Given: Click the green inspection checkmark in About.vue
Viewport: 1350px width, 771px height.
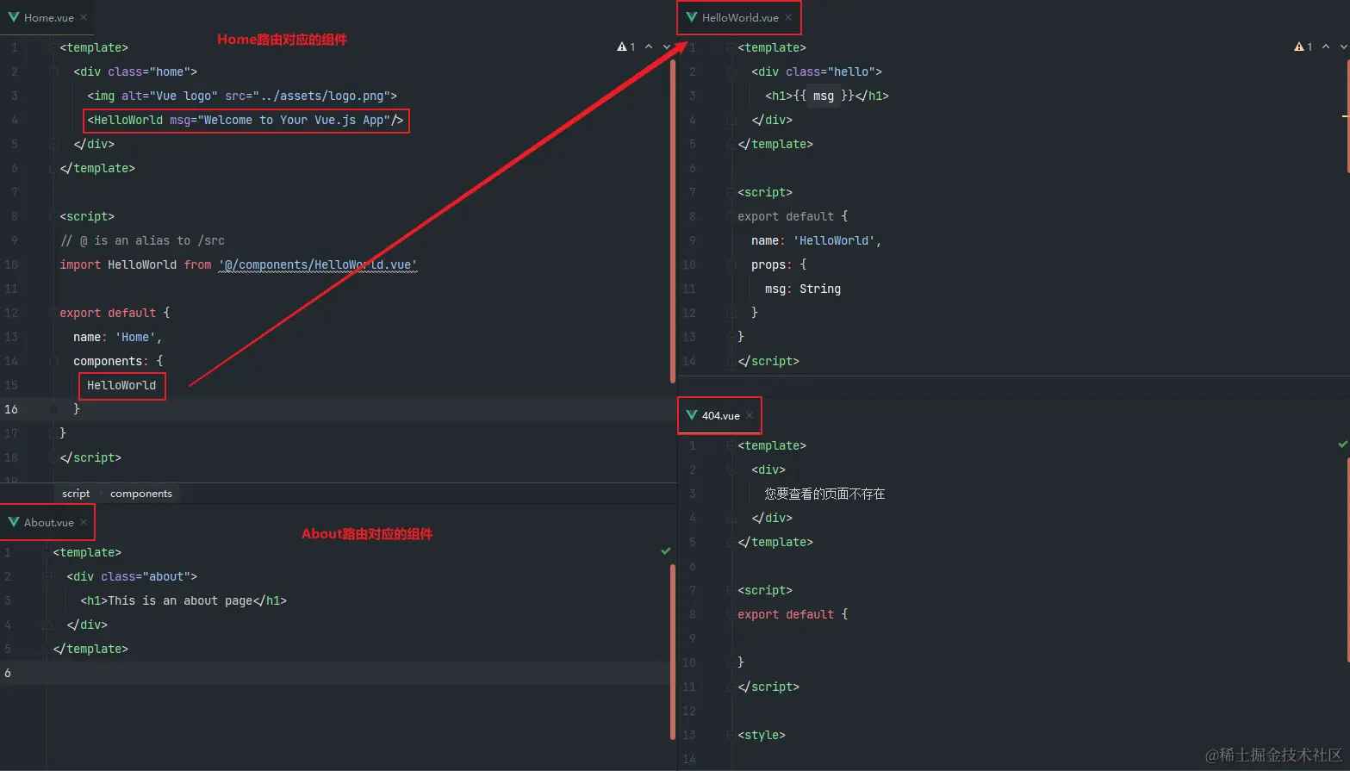Looking at the screenshot, I should 665,550.
